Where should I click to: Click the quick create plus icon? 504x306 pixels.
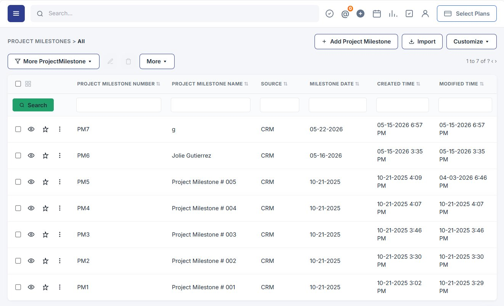coord(360,13)
